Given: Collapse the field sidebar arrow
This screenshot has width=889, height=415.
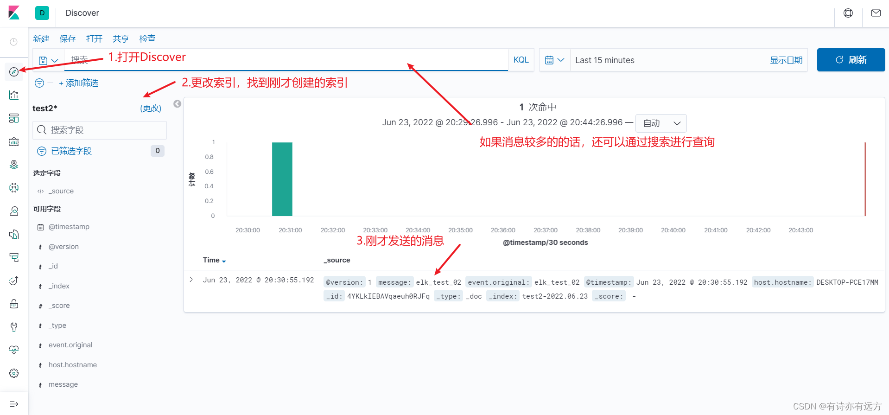Looking at the screenshot, I should point(177,104).
